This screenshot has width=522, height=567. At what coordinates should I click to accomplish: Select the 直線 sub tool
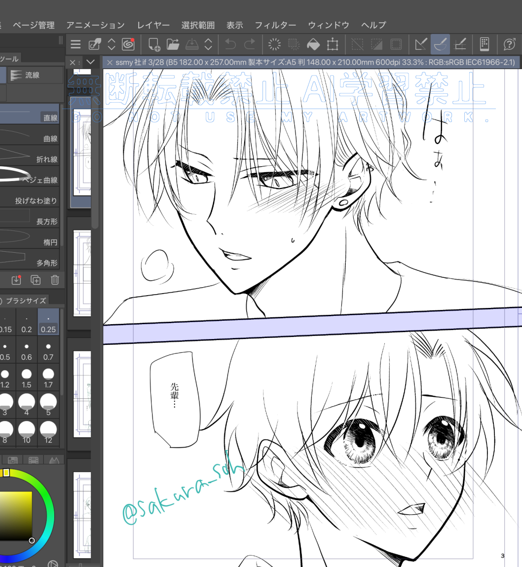pyautogui.click(x=30, y=114)
